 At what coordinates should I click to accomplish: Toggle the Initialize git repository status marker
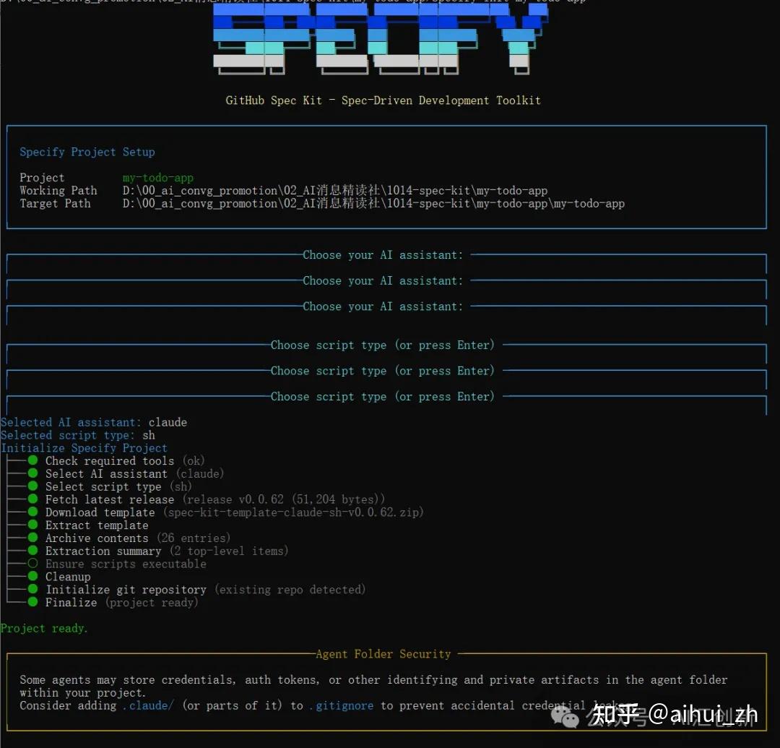[x=32, y=589]
